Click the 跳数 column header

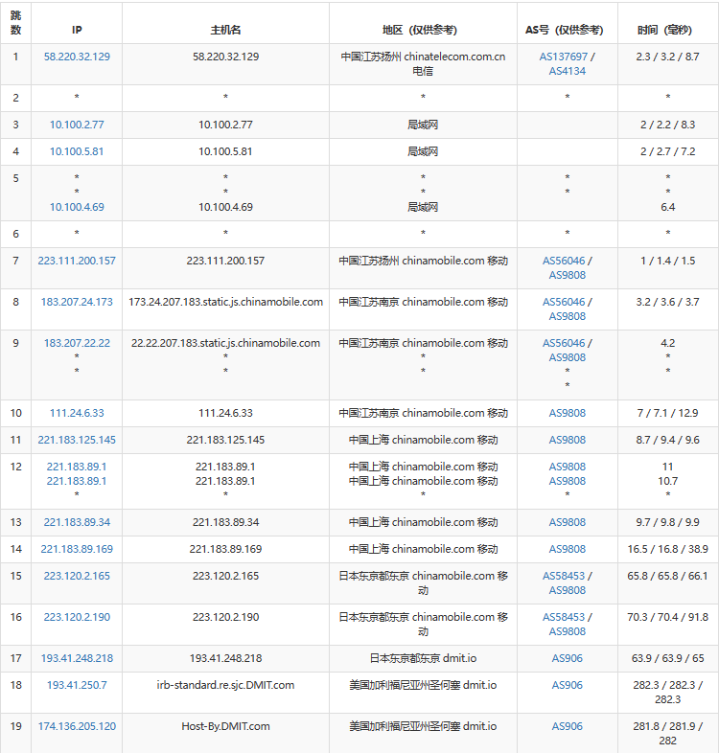pyautogui.click(x=16, y=23)
